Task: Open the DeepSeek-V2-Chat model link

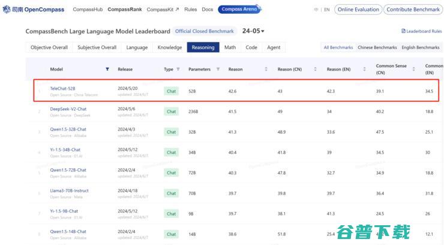Action: [68, 109]
